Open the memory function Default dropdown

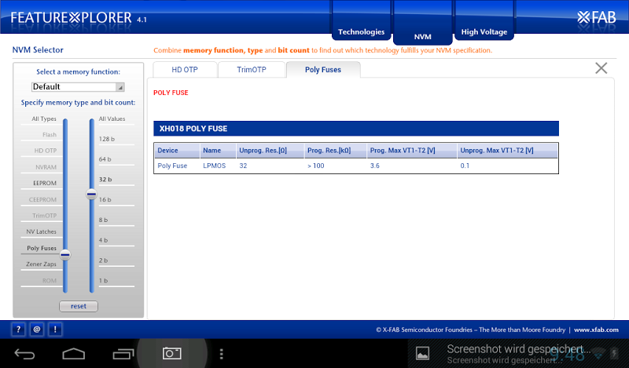[x=78, y=87]
